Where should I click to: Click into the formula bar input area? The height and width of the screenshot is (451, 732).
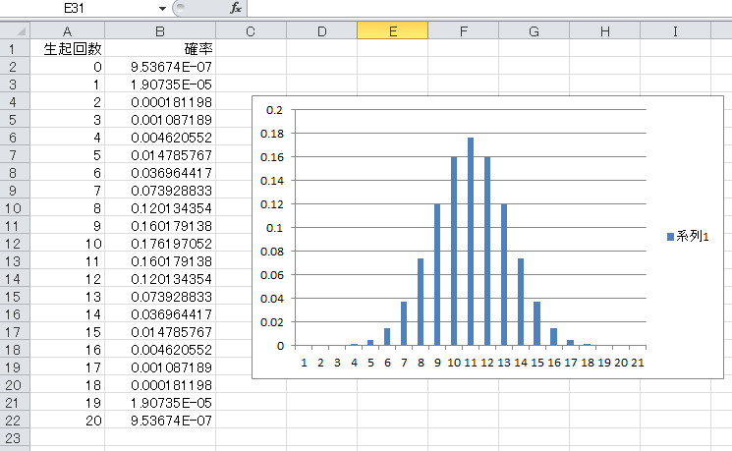pyautogui.click(x=481, y=8)
